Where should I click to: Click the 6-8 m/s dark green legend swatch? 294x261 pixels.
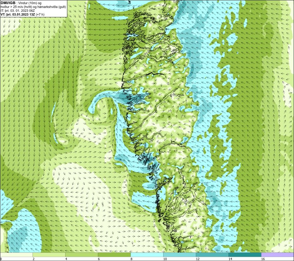pyautogui.click(x=114, y=255)
